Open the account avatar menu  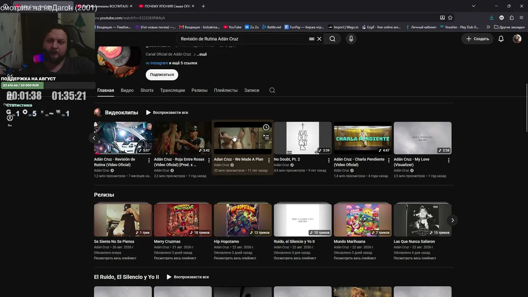tap(517, 39)
